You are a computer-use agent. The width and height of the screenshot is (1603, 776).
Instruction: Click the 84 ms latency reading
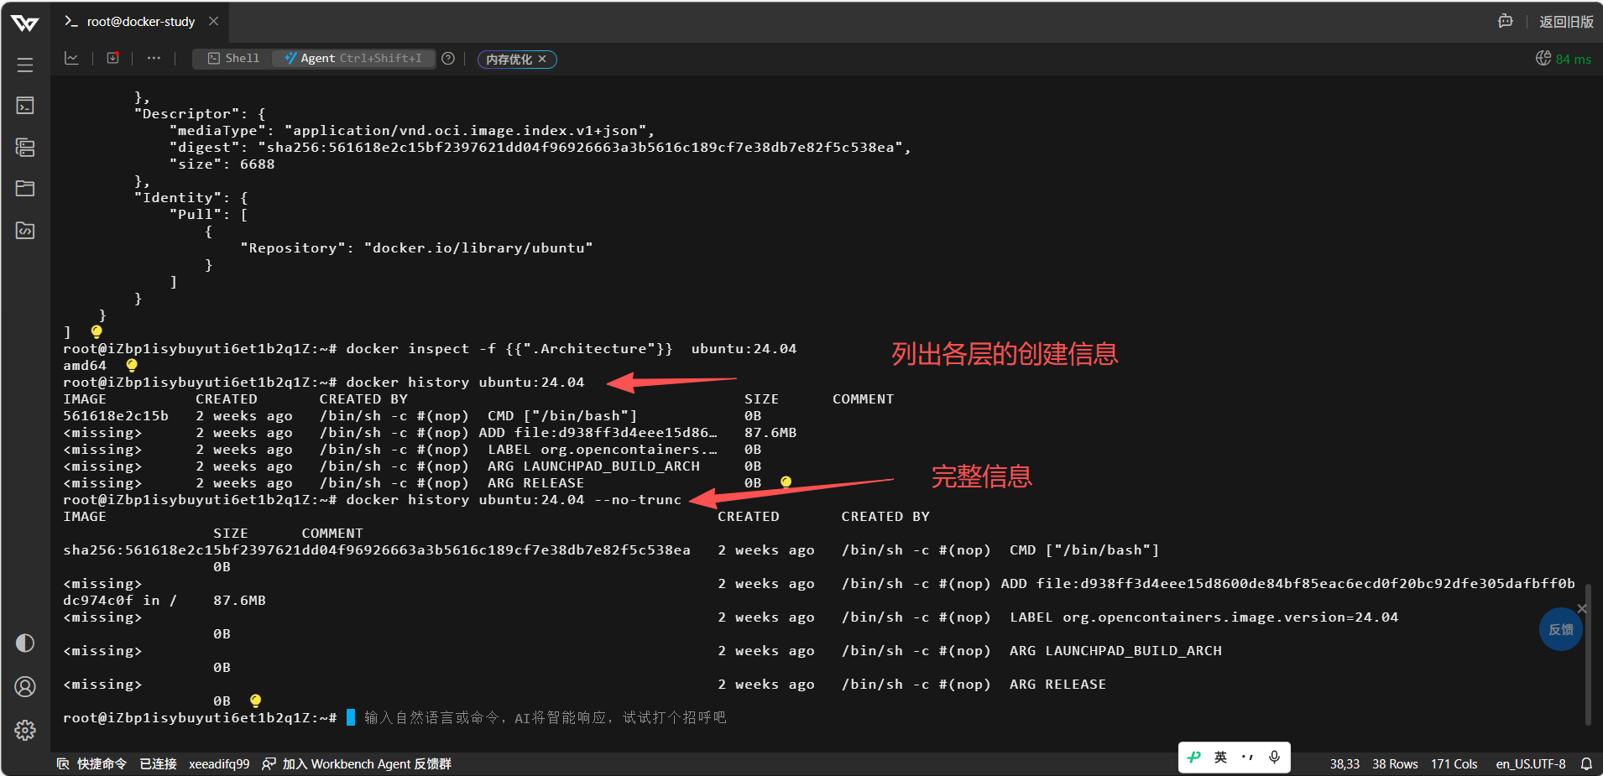click(1574, 59)
